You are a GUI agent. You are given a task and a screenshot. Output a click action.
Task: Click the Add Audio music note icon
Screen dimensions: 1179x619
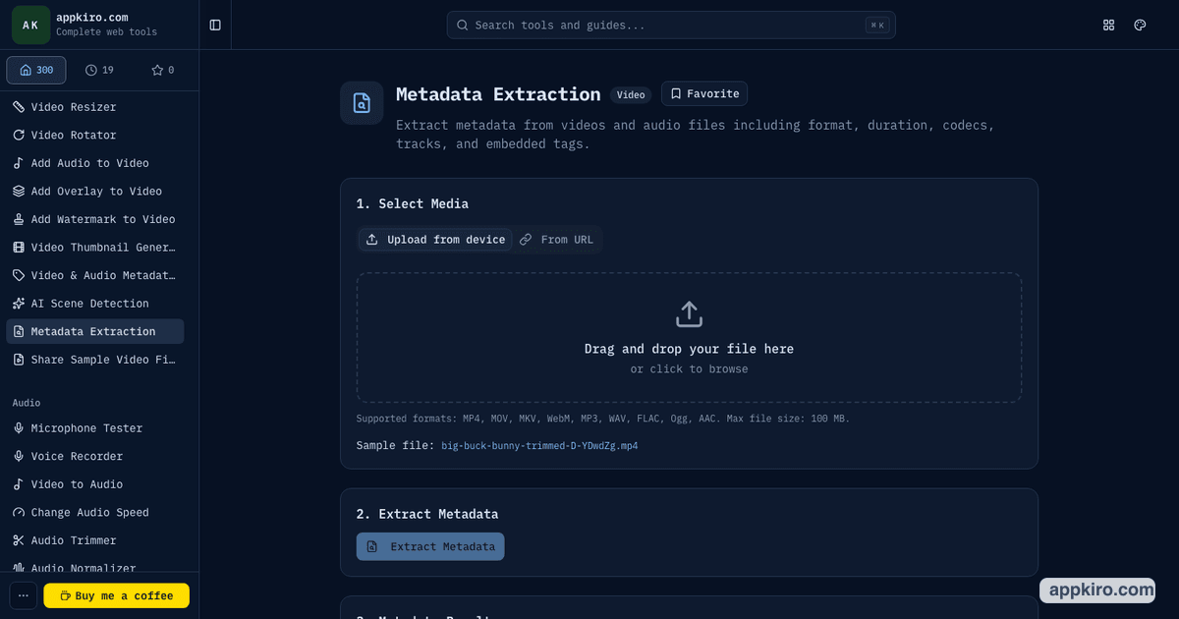[19, 163]
